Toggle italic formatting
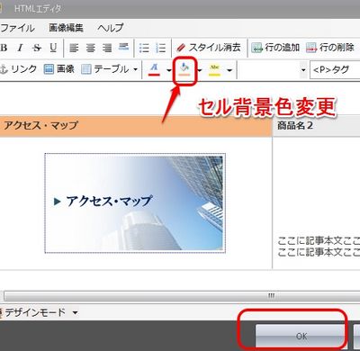 20,48
